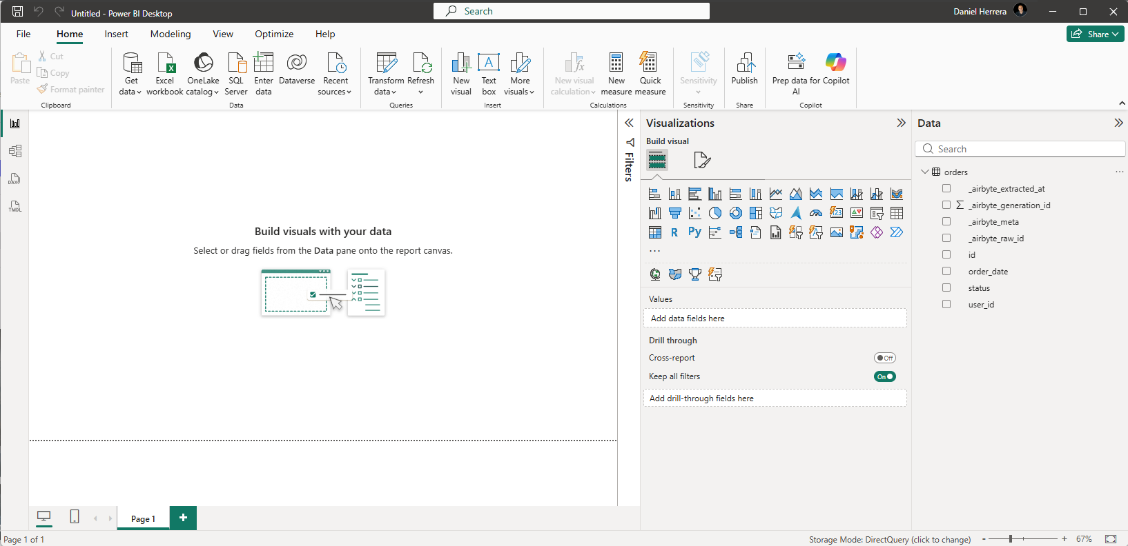Screen dimensions: 1128x546
Task: Open the Help ribbon tab
Action: tap(325, 34)
